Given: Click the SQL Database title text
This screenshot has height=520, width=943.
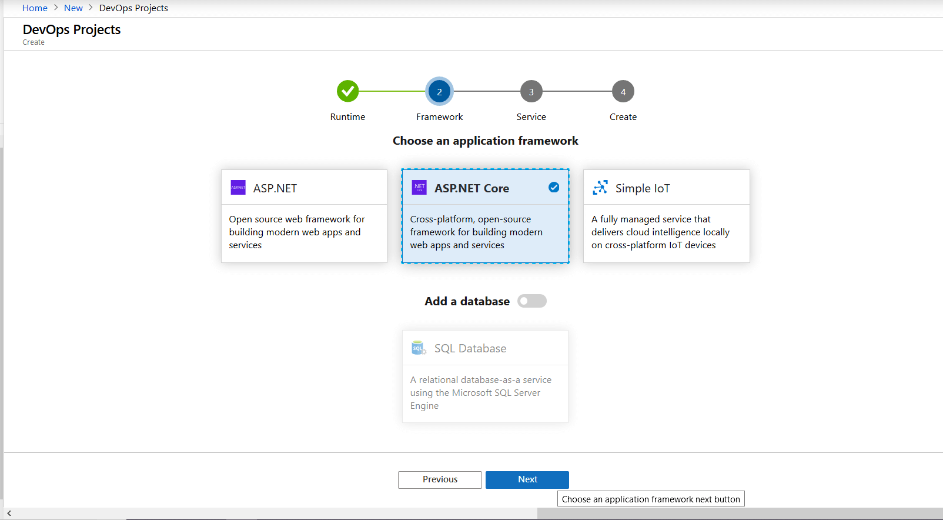Looking at the screenshot, I should click(470, 348).
